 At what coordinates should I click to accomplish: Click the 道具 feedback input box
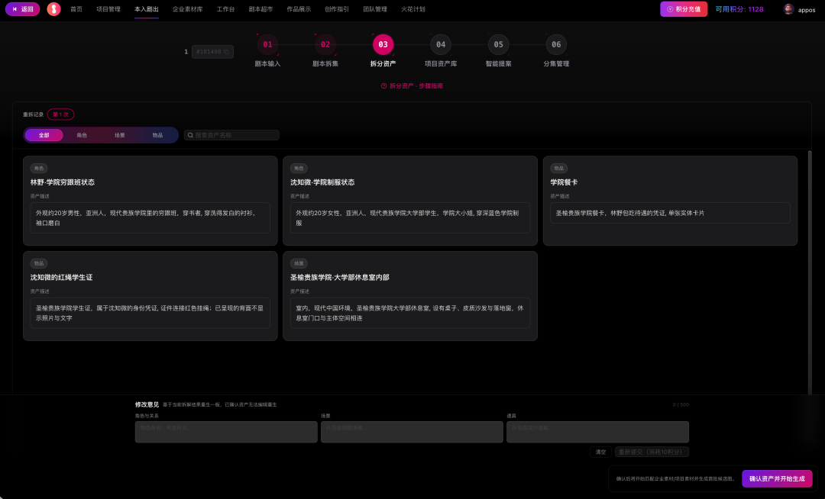point(597,432)
